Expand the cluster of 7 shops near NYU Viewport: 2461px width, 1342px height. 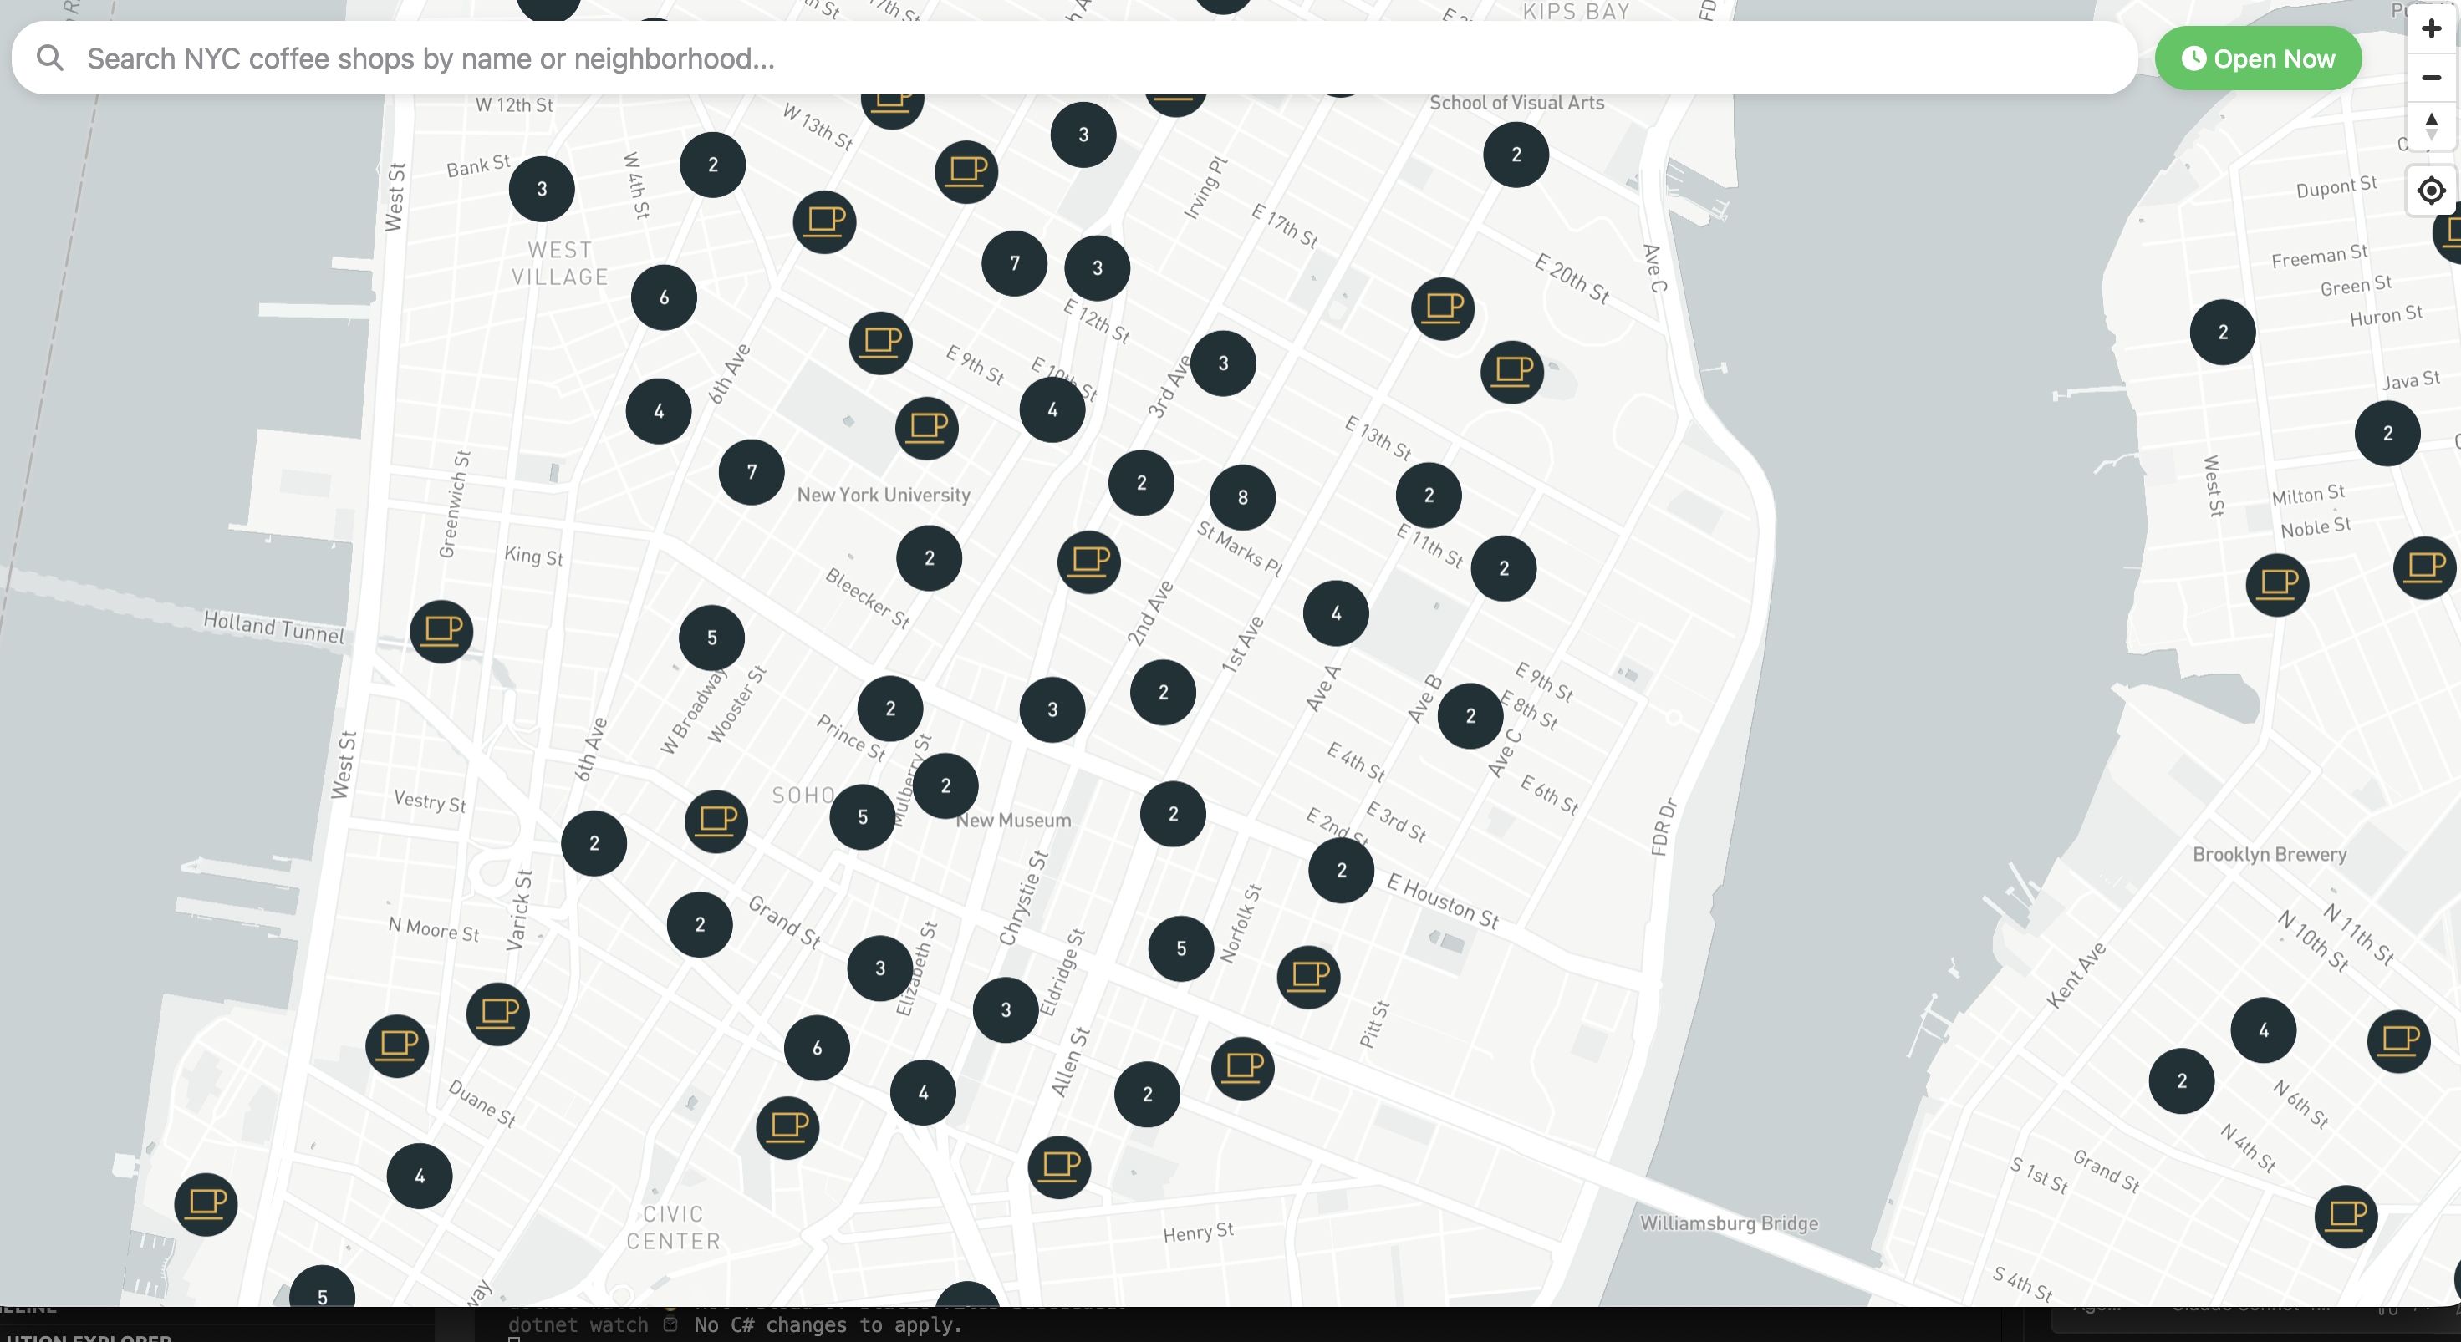click(x=751, y=472)
